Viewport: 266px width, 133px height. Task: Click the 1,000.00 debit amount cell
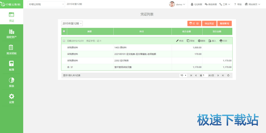(x=187, y=47)
